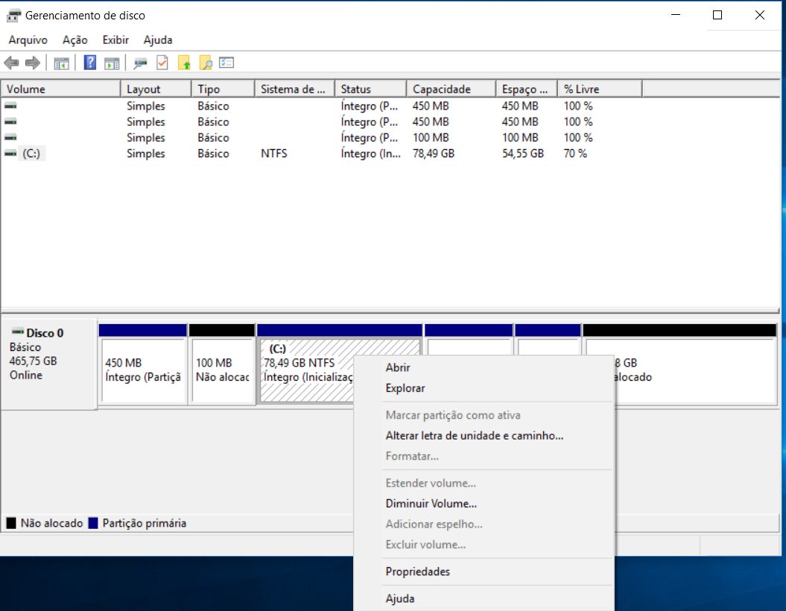786x611 pixels.
Task: Maximize the Gerenciamento de disco window
Action: pyautogui.click(x=717, y=15)
